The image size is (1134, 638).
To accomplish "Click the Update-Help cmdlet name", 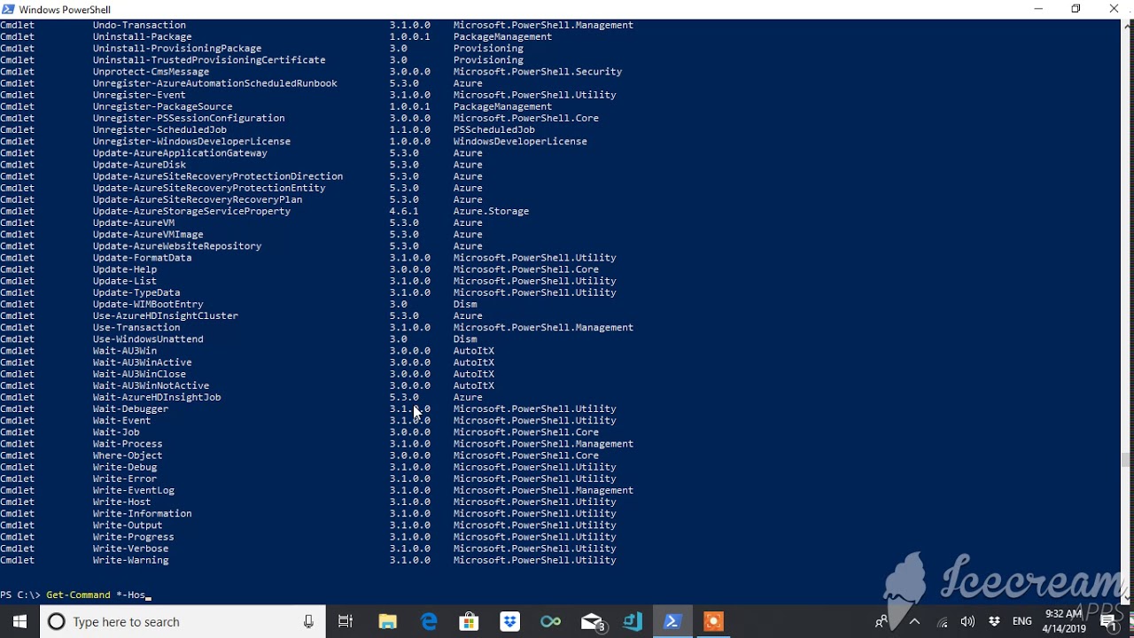I will tap(125, 269).
